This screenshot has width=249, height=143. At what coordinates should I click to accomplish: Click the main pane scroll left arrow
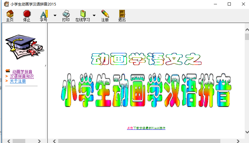coord(55,141)
